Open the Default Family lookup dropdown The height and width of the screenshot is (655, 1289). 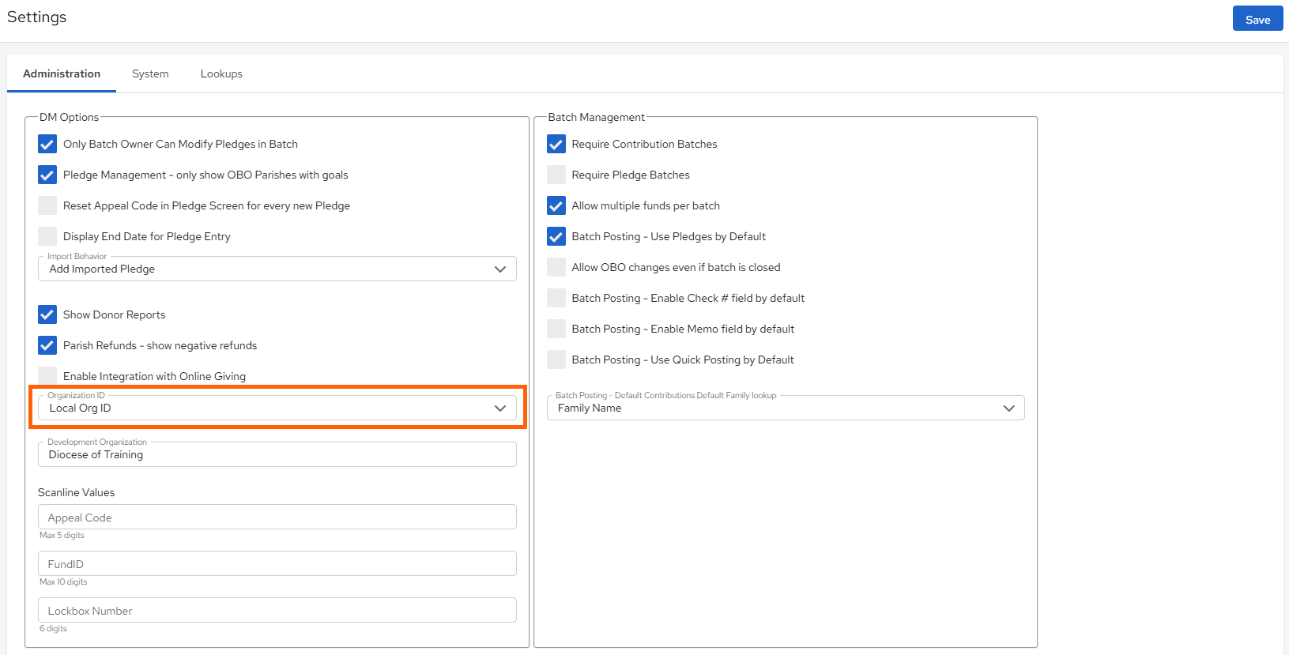pyautogui.click(x=786, y=408)
